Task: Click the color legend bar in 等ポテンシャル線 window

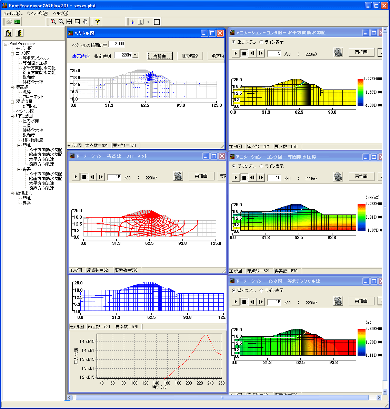Action: point(361,342)
